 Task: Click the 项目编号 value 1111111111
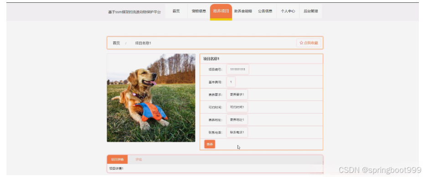[237, 69]
